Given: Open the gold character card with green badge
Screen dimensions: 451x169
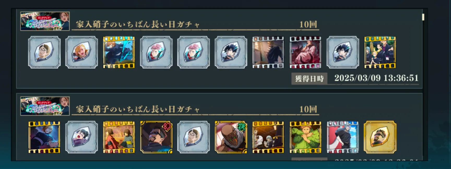Looking at the screenshot, I should (x=231, y=137).
